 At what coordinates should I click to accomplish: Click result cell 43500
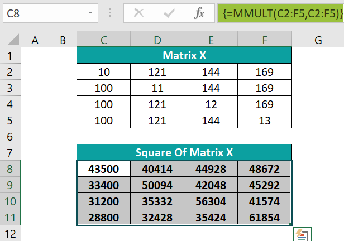(103, 169)
